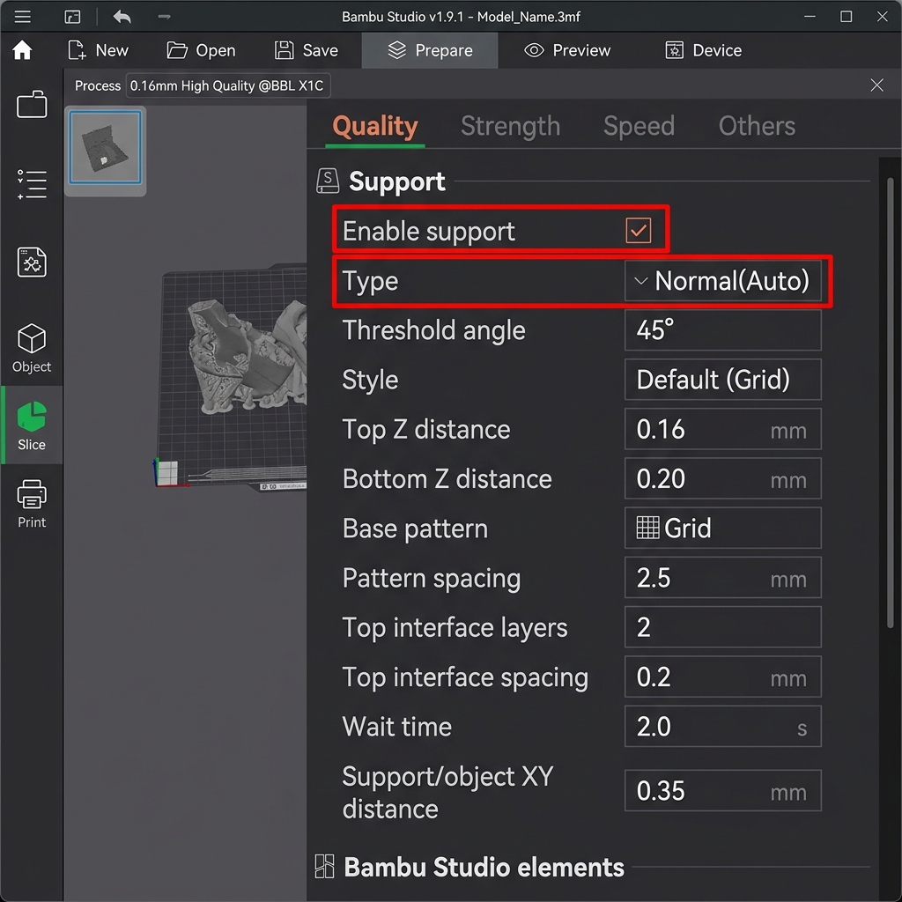Click the folder icon in left sidebar
The height and width of the screenshot is (902, 902).
pos(32,104)
